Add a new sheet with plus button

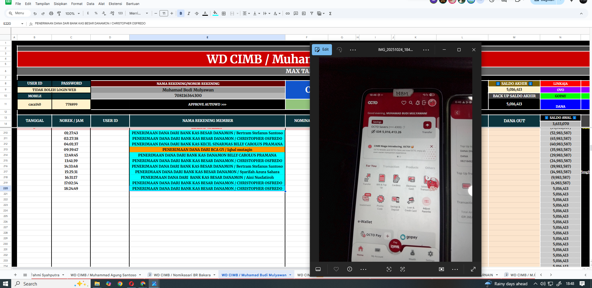click(15, 275)
